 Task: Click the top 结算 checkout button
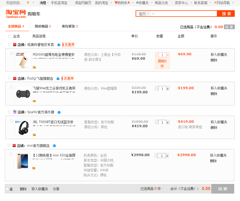click(229, 27)
